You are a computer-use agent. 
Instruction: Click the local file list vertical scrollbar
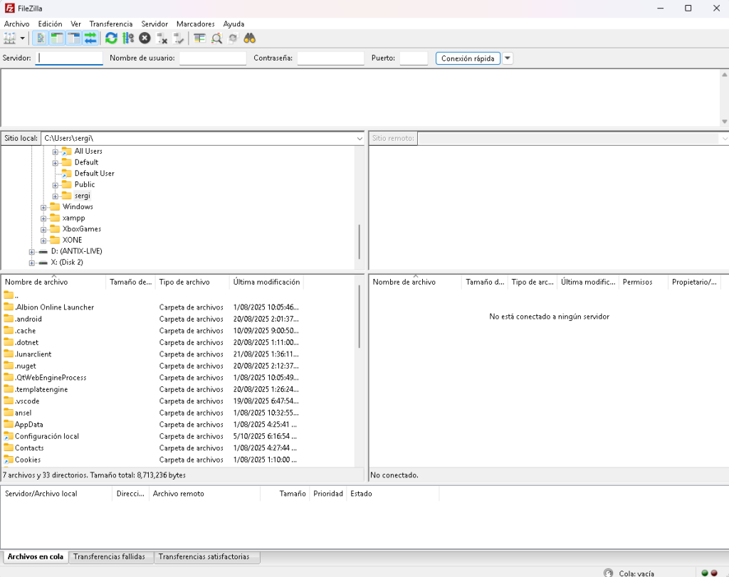click(x=360, y=317)
